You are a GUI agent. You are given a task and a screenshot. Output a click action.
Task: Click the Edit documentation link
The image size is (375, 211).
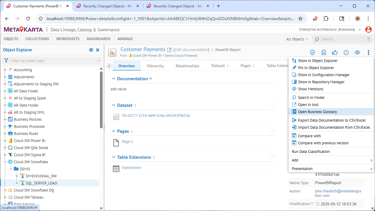(x=191, y=50)
